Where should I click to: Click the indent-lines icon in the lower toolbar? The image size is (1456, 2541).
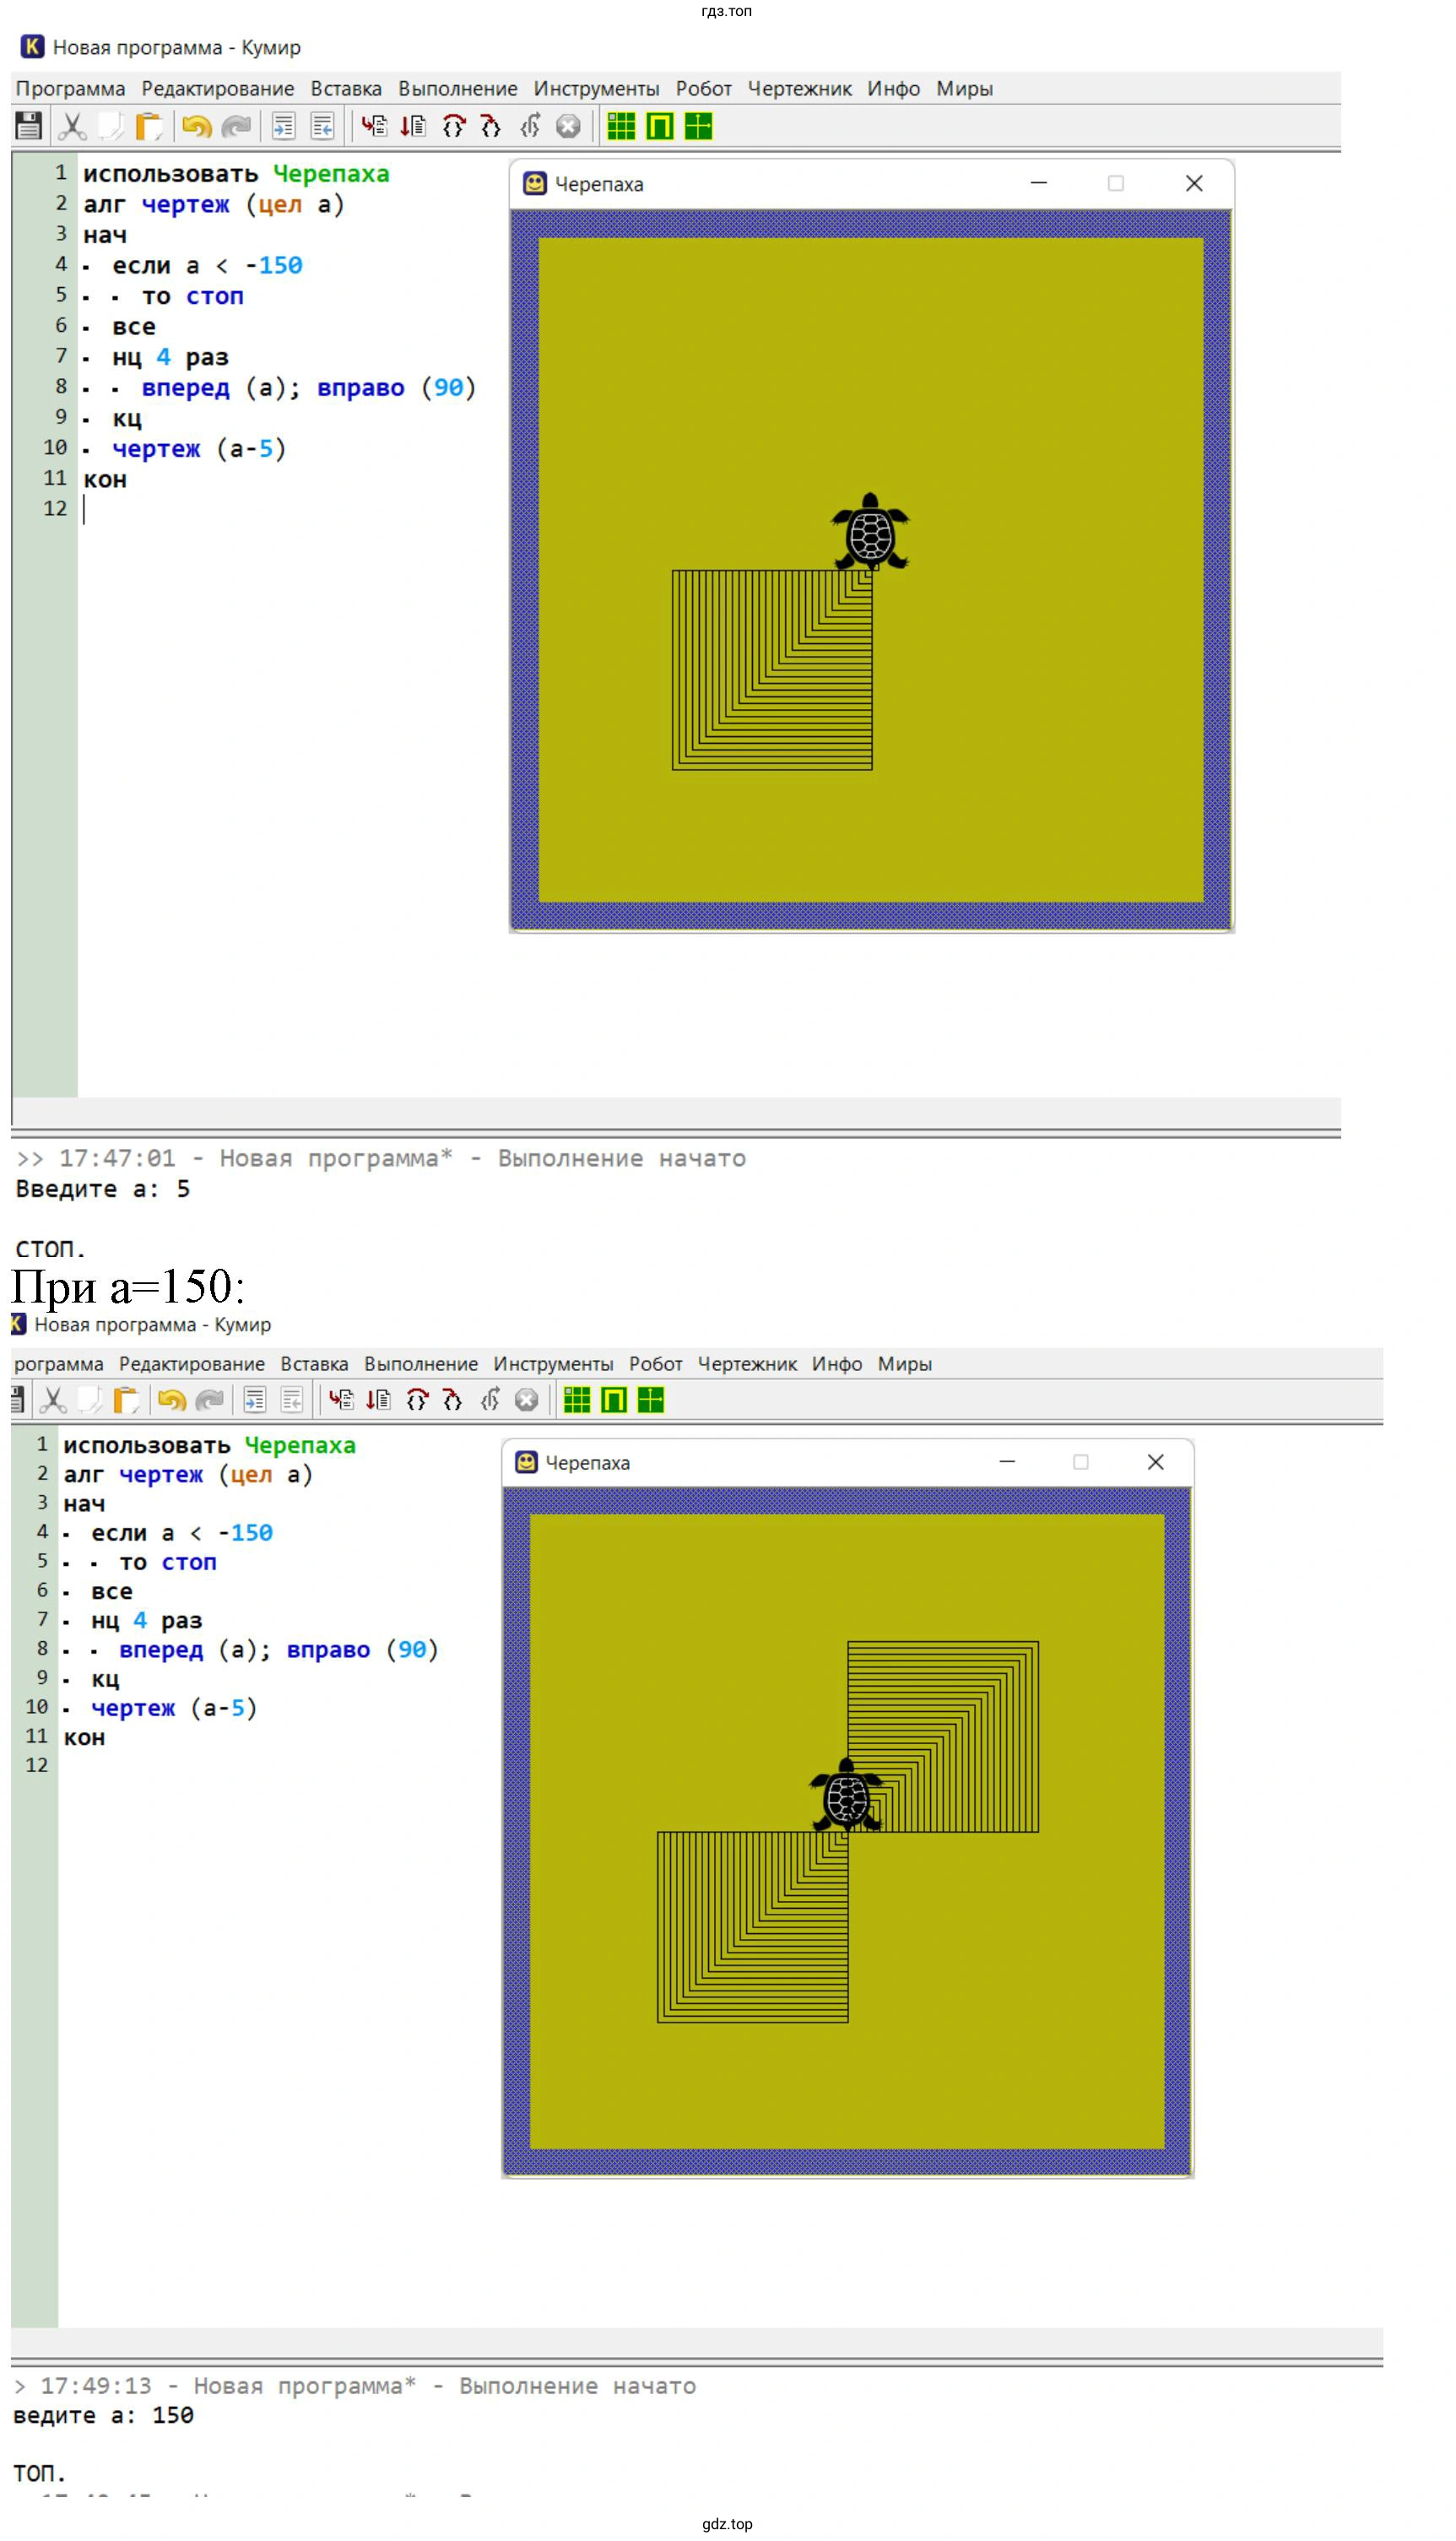(255, 1400)
